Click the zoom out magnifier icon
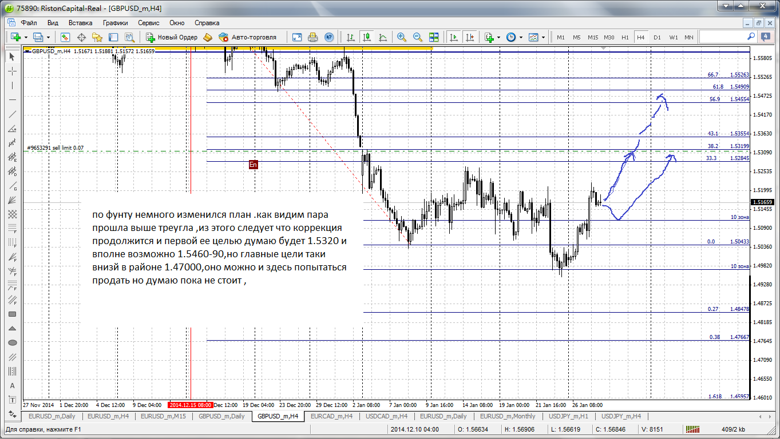 tap(418, 37)
